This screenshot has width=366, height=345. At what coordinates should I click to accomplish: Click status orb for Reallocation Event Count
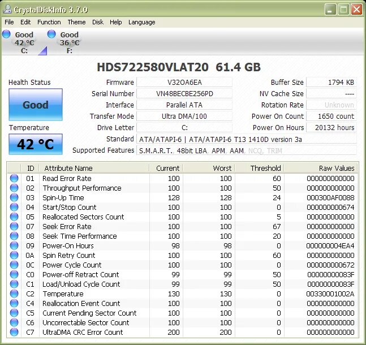(14, 303)
